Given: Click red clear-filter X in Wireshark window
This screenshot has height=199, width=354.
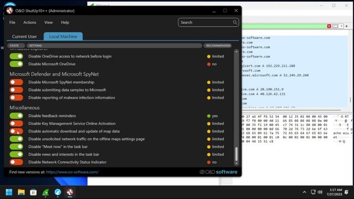Looking at the screenshot, I should click(329, 26).
